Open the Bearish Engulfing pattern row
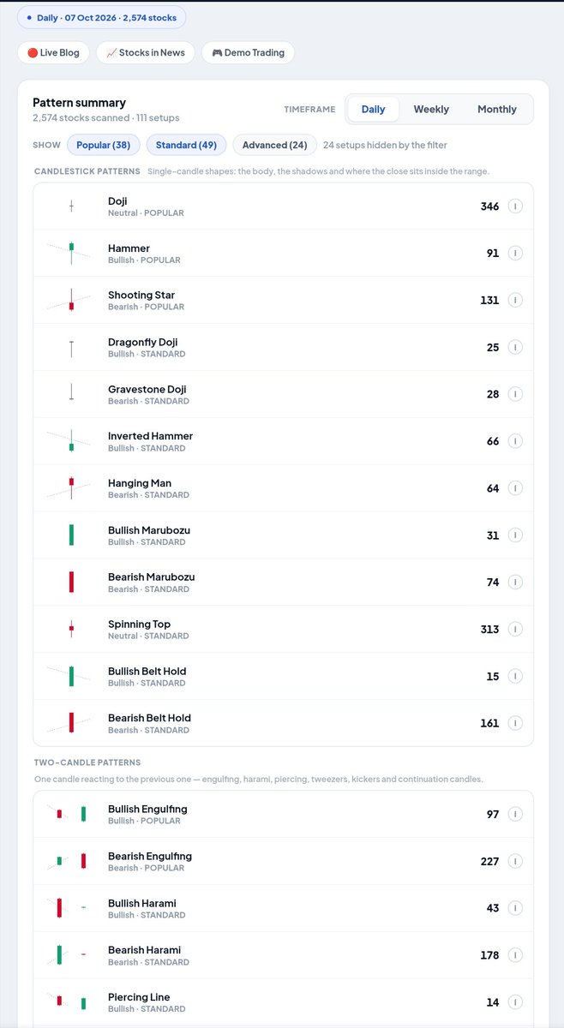This screenshot has height=1028, width=564. [283, 861]
